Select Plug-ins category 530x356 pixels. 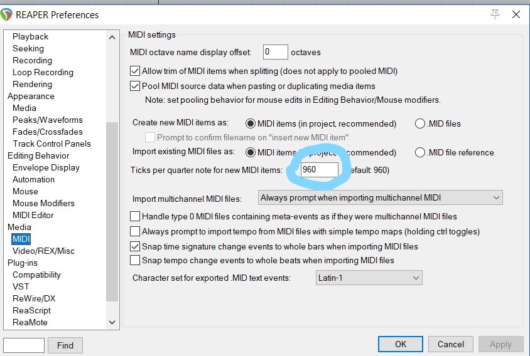point(23,263)
